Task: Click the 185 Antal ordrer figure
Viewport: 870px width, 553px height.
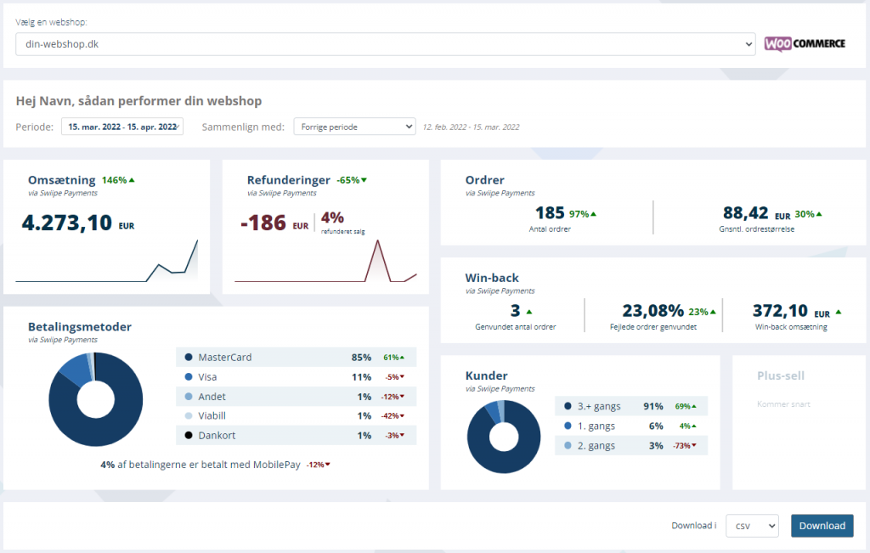Action: [x=551, y=213]
